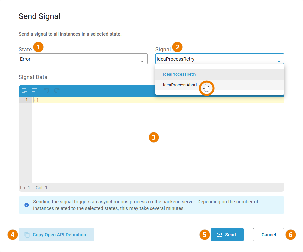Open the State dropdown arrow
The height and width of the screenshot is (252, 303).
click(x=142, y=61)
